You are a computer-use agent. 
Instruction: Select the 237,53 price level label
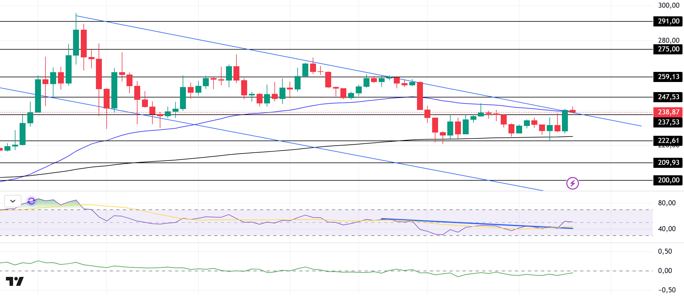[x=668, y=122]
